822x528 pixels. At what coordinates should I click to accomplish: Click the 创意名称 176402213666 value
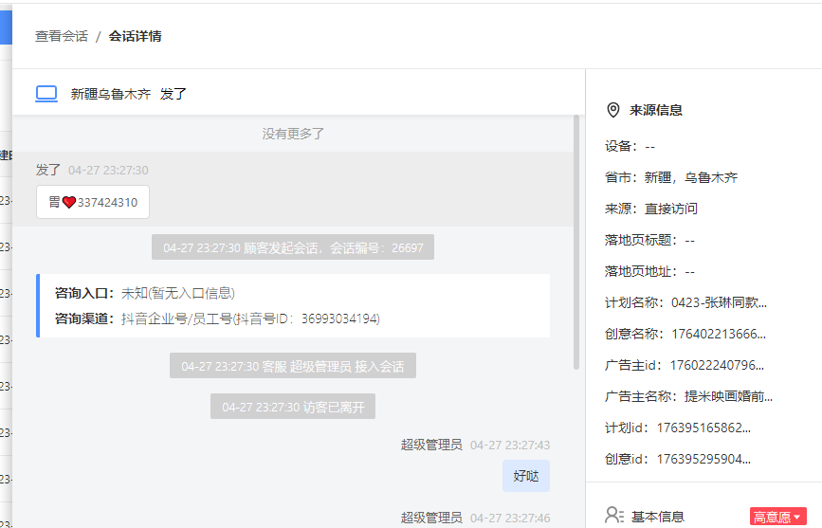click(719, 334)
